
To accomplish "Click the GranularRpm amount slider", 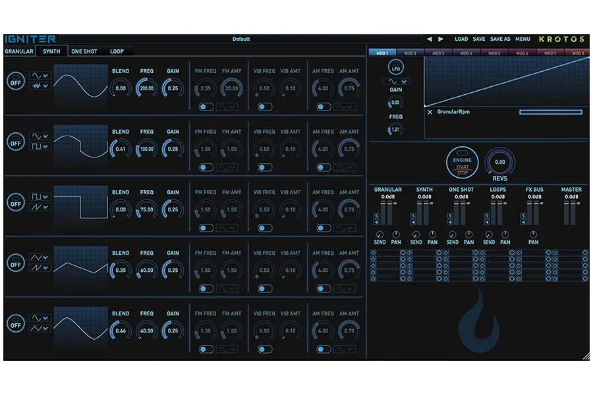I will tap(551, 112).
